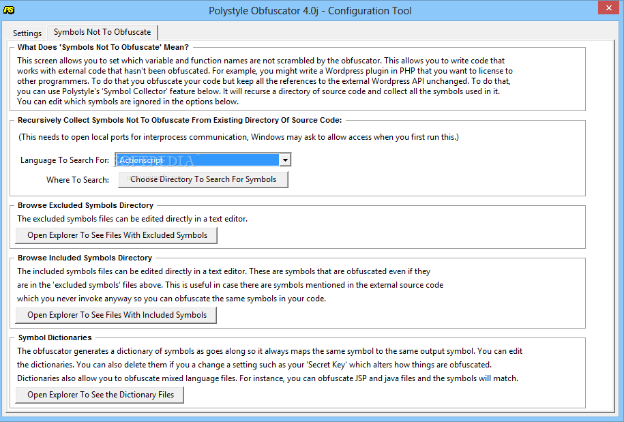Click the local ports interprocess communication note

(x=239, y=137)
